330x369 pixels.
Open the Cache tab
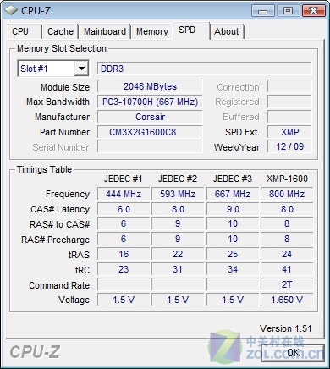point(60,31)
